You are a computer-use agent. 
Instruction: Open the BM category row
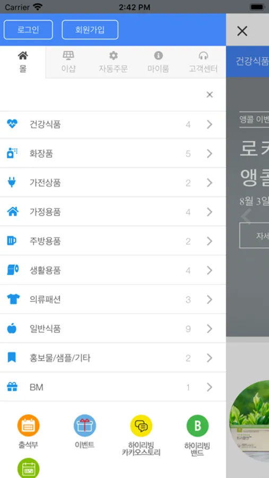112,387
